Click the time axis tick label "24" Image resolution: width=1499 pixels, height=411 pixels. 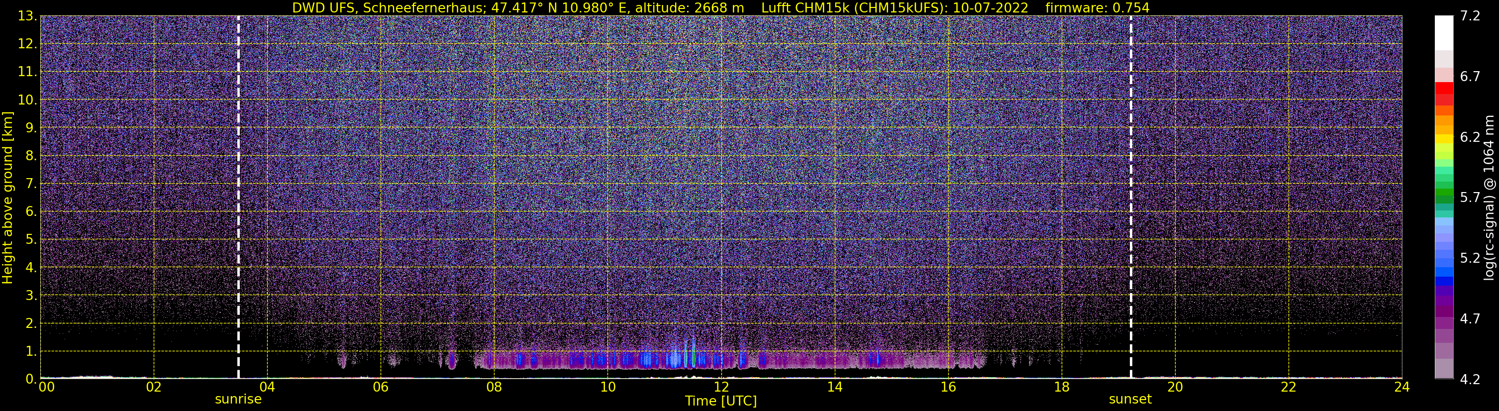click(1402, 388)
